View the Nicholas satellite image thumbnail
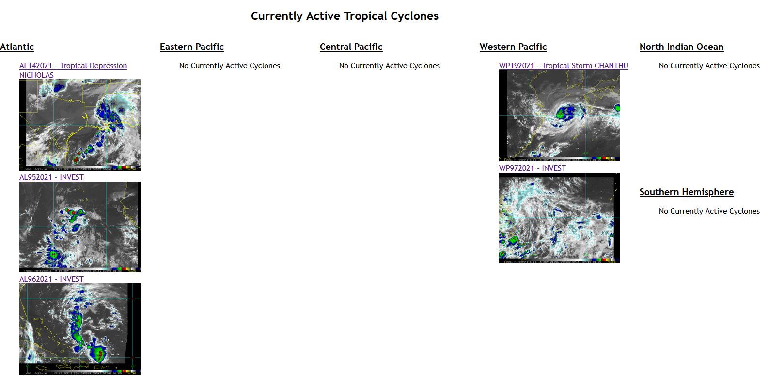 pos(80,125)
